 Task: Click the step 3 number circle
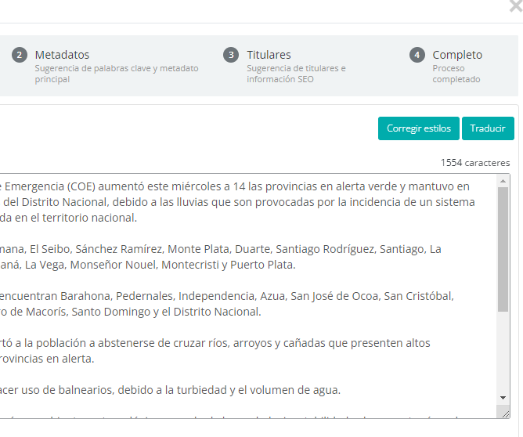(x=230, y=55)
